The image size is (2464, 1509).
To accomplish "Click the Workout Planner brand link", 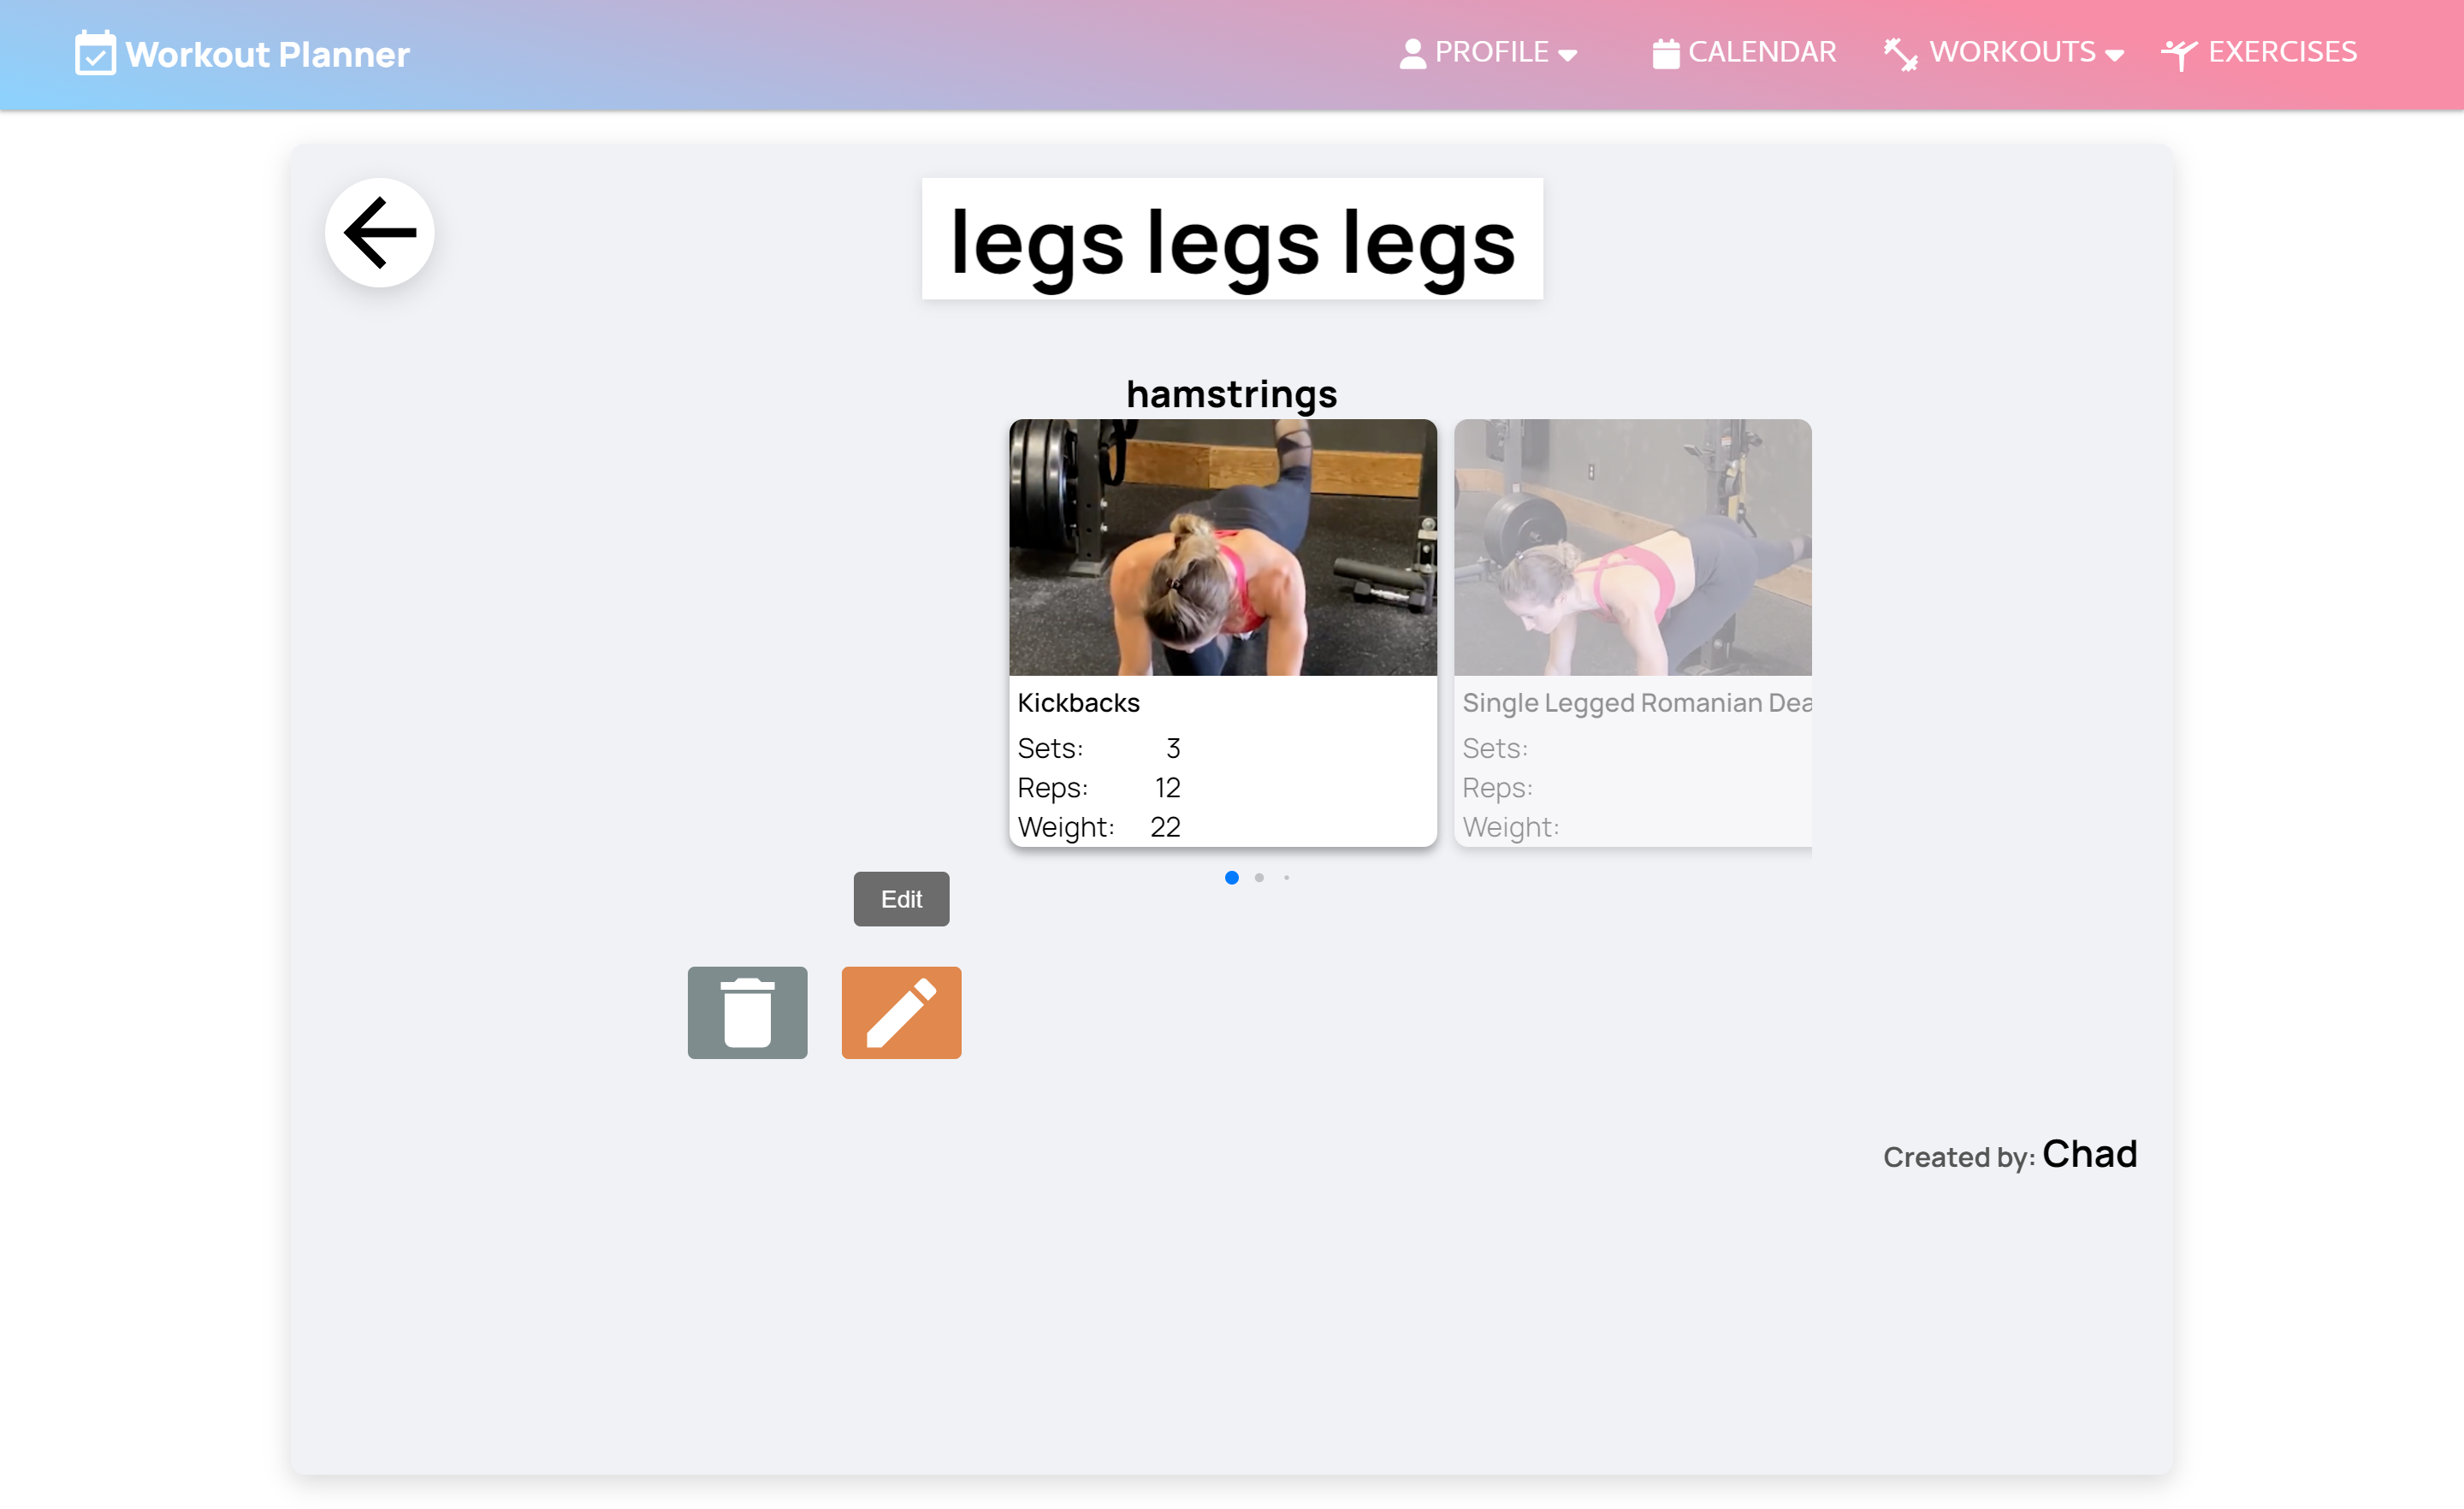I will pyautogui.click(x=267, y=54).
